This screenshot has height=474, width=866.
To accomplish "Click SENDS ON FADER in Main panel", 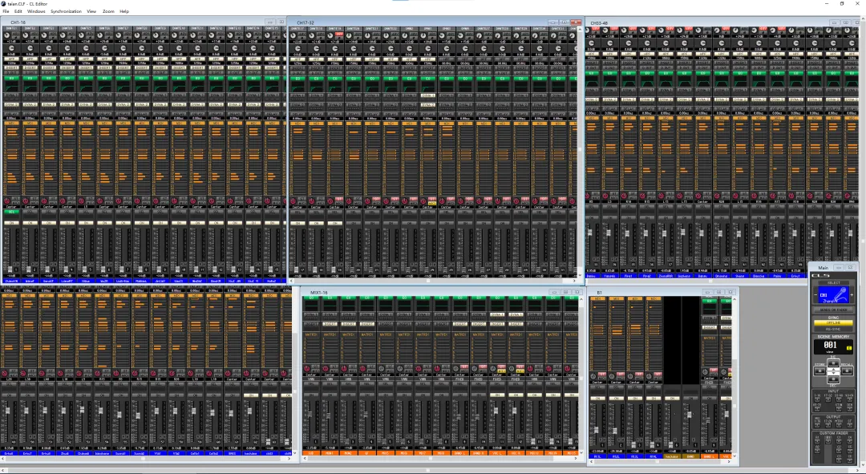I will (x=833, y=310).
